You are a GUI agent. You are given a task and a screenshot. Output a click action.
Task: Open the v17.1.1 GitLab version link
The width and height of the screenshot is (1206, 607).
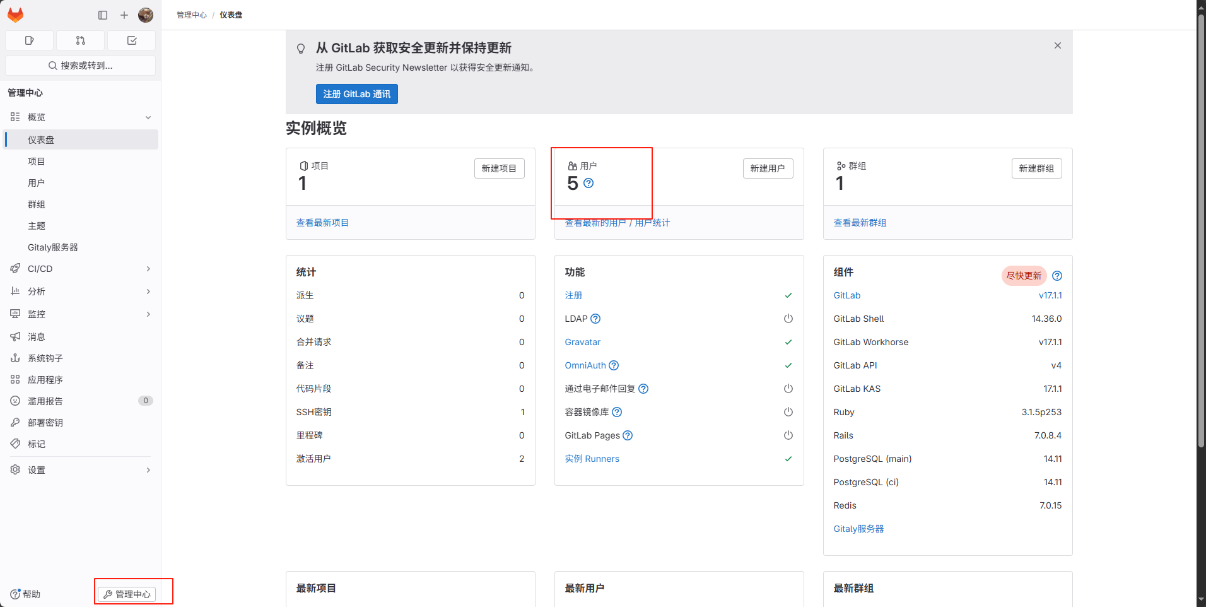[1050, 295]
